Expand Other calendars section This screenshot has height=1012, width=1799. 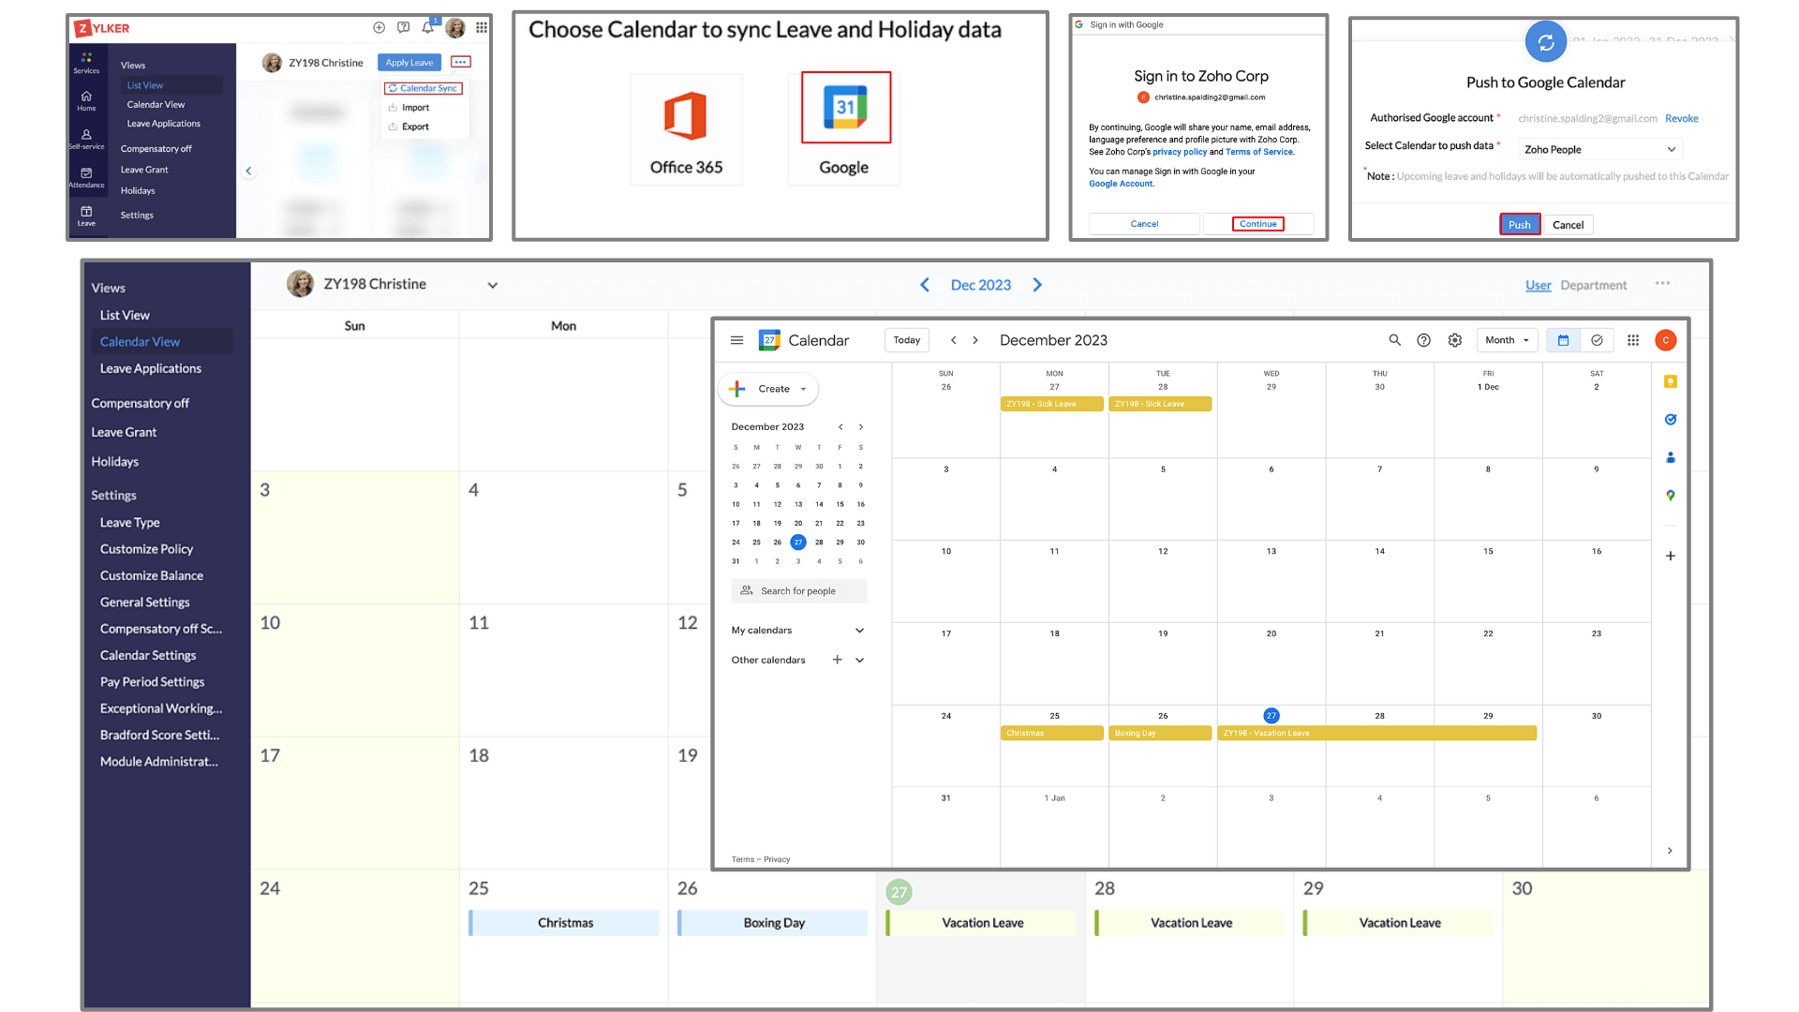(859, 660)
